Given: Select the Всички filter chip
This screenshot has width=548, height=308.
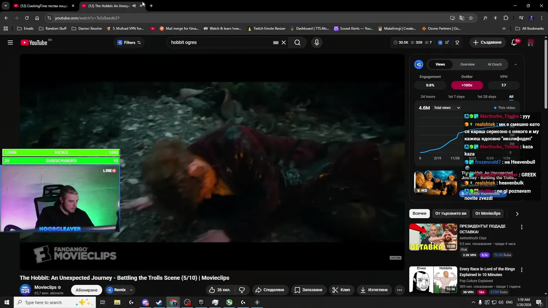Looking at the screenshot, I should [x=420, y=213].
